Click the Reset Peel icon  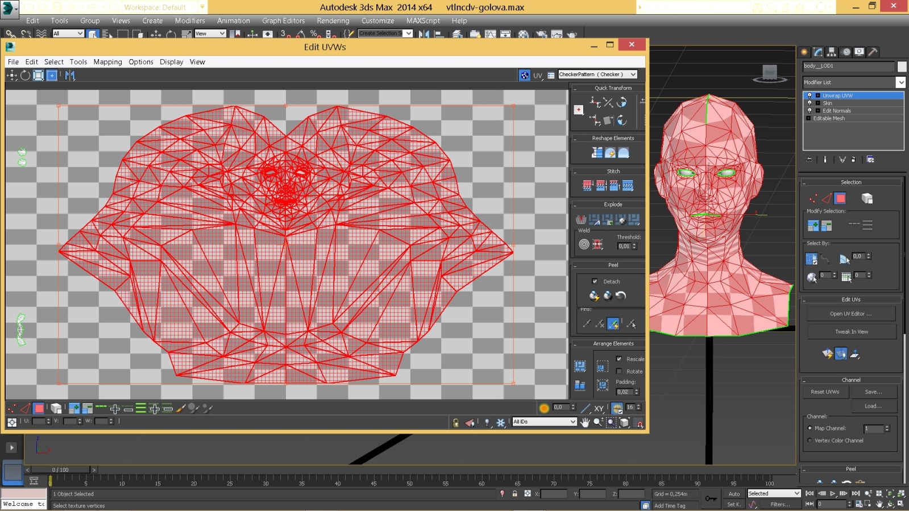621,296
